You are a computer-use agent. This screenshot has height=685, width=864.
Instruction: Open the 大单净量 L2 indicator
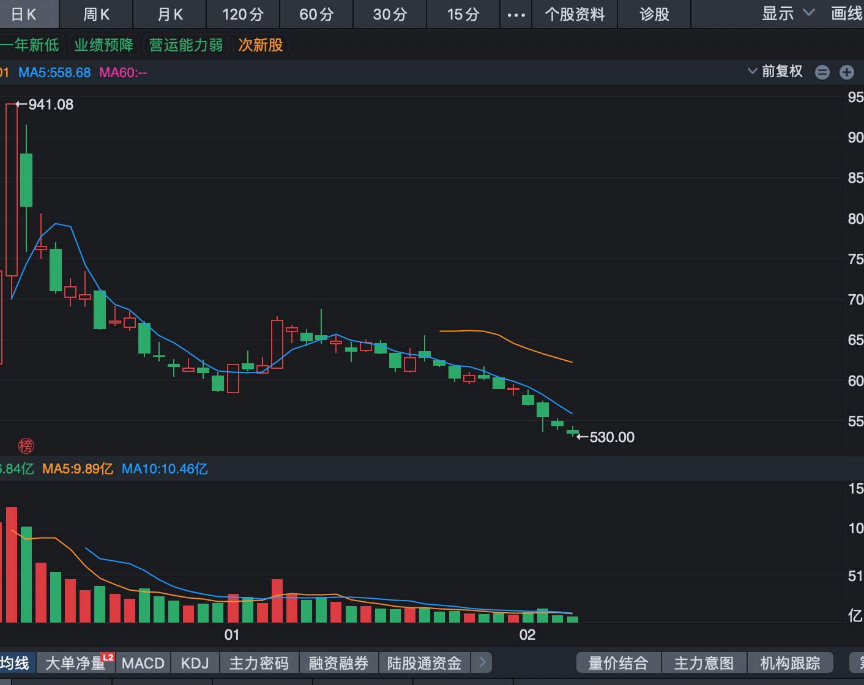point(76,663)
